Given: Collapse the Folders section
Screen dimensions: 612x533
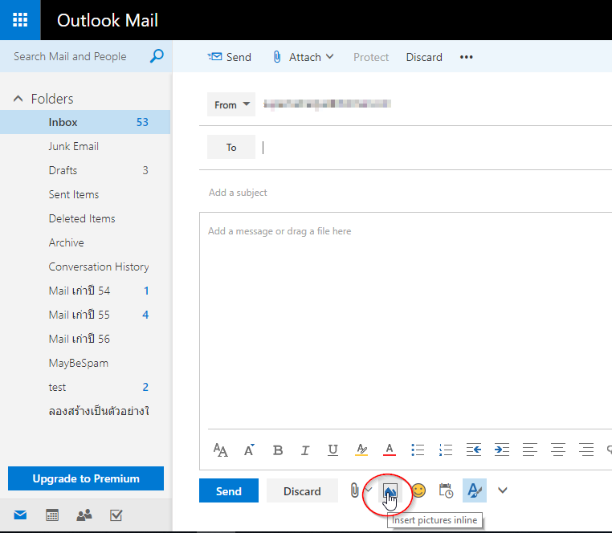Looking at the screenshot, I should (x=18, y=98).
